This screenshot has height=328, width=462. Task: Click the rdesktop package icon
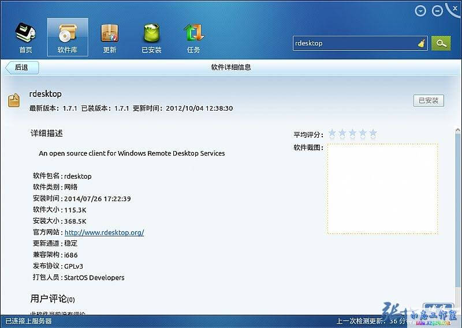(x=13, y=100)
